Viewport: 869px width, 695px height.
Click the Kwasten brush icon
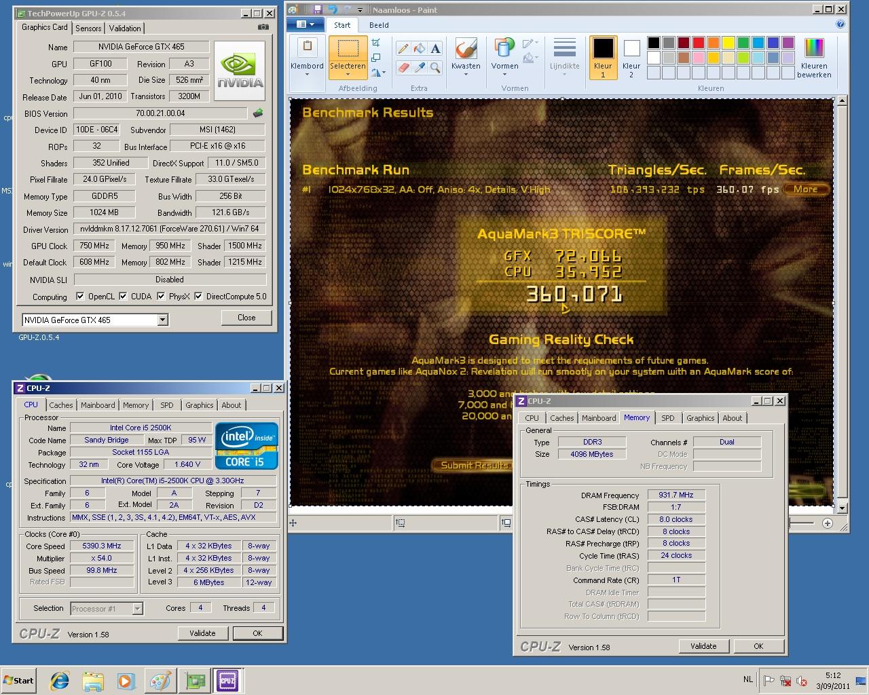[466, 48]
